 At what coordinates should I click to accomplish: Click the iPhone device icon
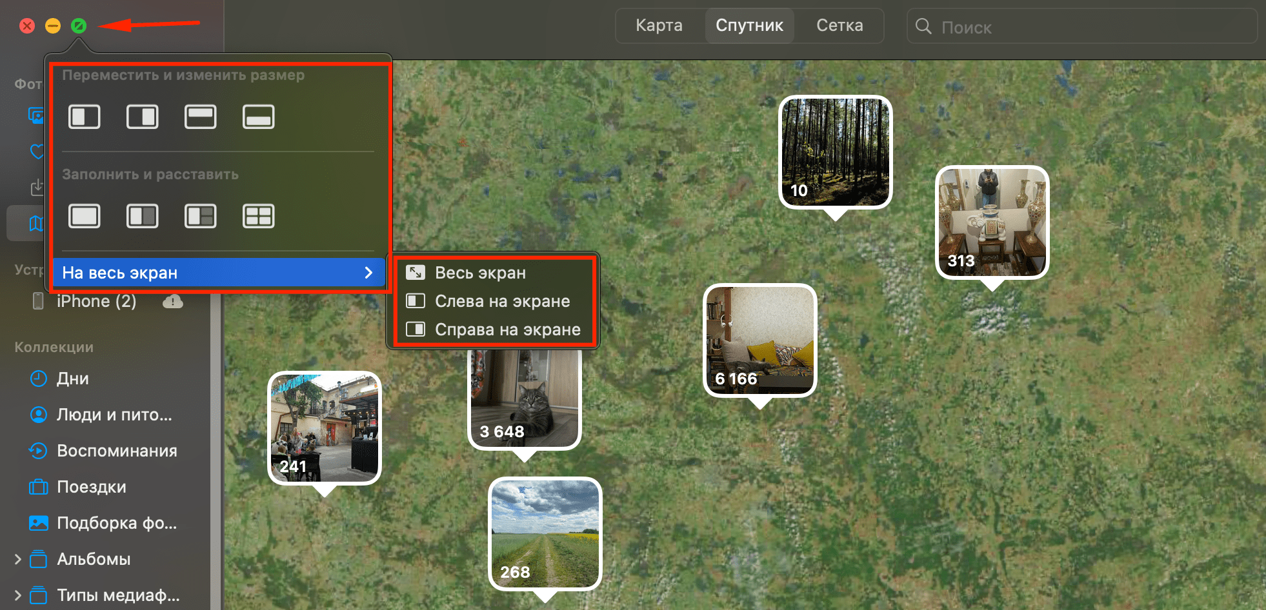(x=39, y=301)
